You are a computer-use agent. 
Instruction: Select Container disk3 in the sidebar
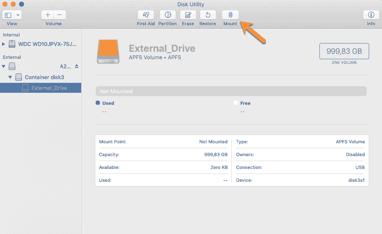pos(44,77)
